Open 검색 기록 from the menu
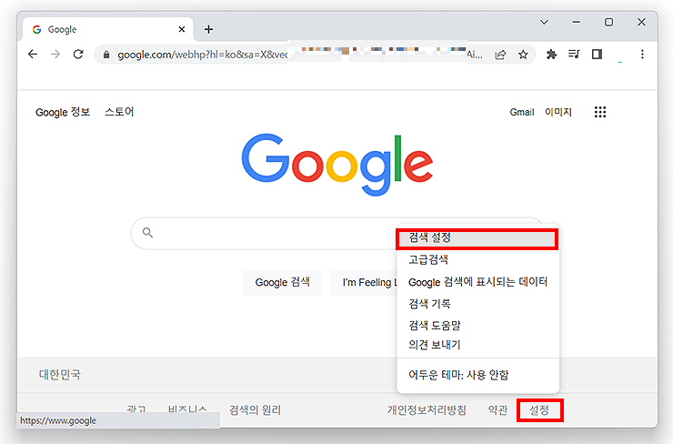The width and height of the screenshot is (673, 444). tap(477, 304)
